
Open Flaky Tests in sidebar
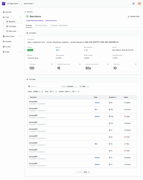coord(12,31)
